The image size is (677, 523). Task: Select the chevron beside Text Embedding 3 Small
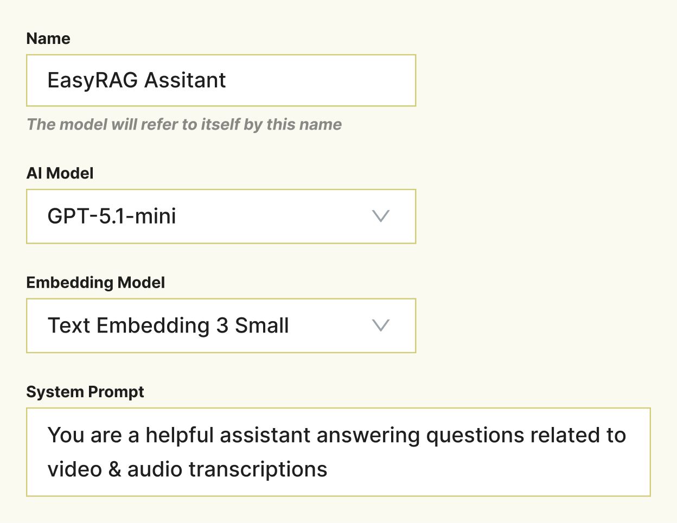(380, 326)
